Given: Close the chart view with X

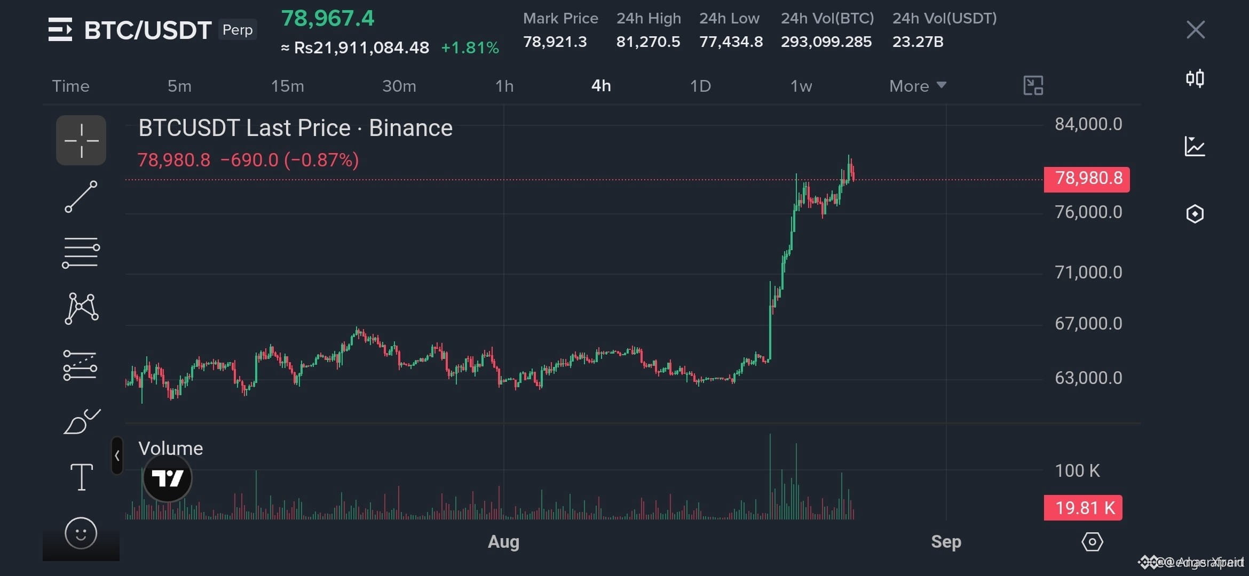Looking at the screenshot, I should tap(1196, 30).
